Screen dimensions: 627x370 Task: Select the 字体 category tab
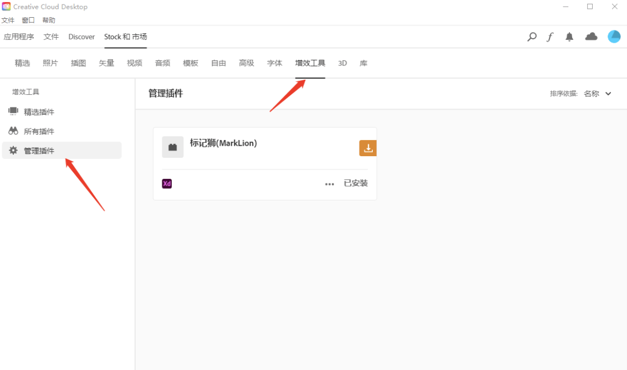pos(275,63)
